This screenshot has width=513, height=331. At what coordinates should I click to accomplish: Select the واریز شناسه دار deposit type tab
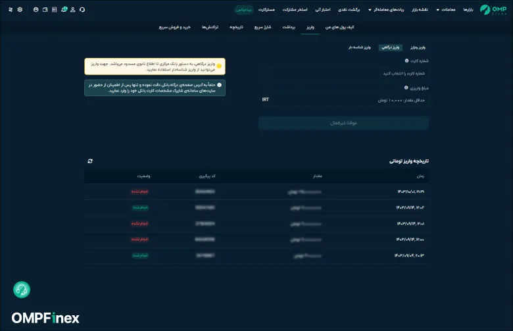point(359,47)
